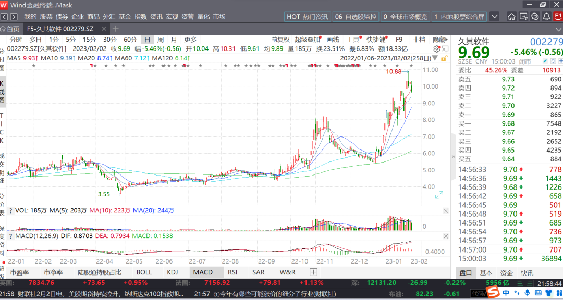The height and width of the screenshot is (300, 563).
Task: Expand the chart to full screen
Action: click(x=439, y=195)
